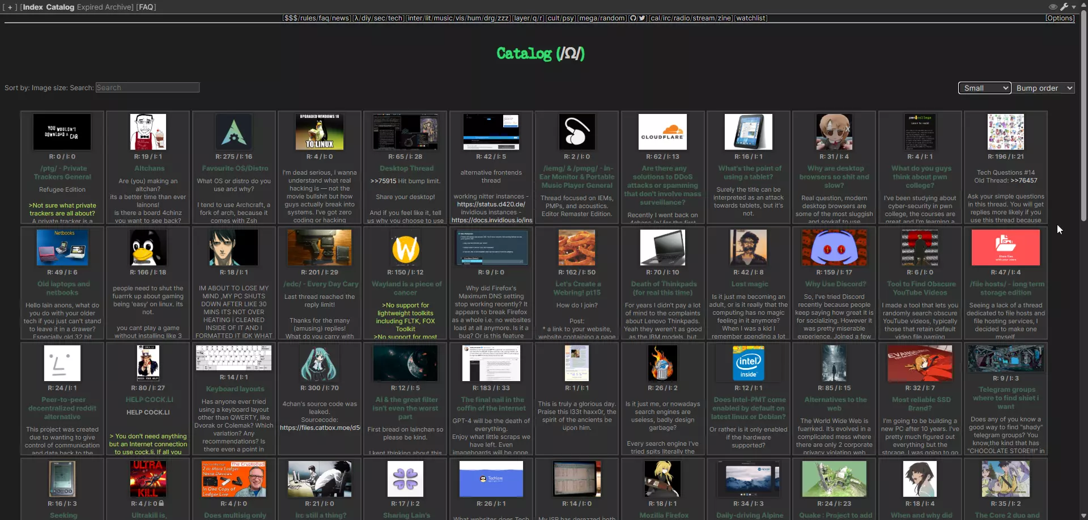Open the pwn college thread thumbnail
The height and width of the screenshot is (520, 1088).
[x=920, y=132]
